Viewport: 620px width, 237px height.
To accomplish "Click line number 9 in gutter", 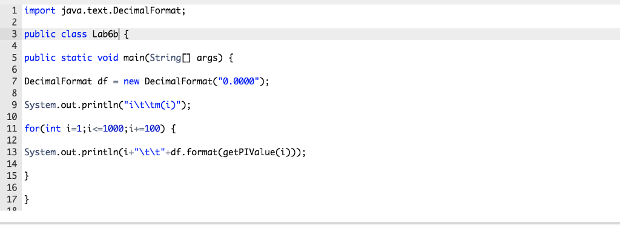I will 15,105.
